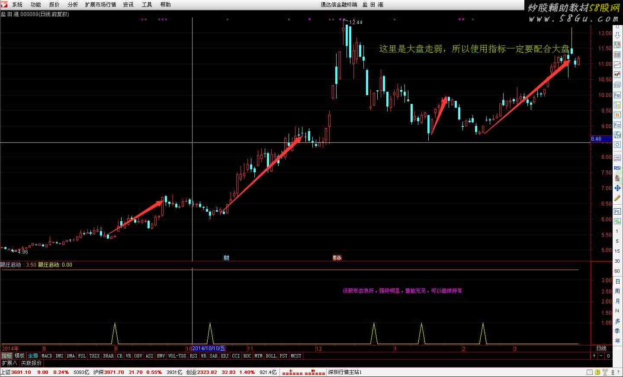Select the 指标 tab

6,356
